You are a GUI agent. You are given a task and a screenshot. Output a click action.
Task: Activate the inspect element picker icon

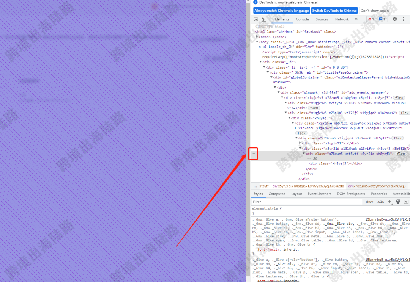click(256, 19)
